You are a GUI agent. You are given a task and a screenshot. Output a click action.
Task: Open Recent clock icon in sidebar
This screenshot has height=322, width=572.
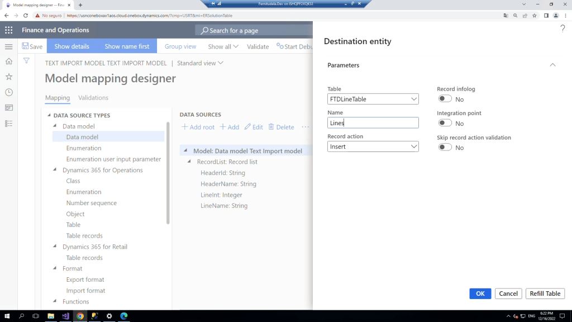[x=8, y=92]
